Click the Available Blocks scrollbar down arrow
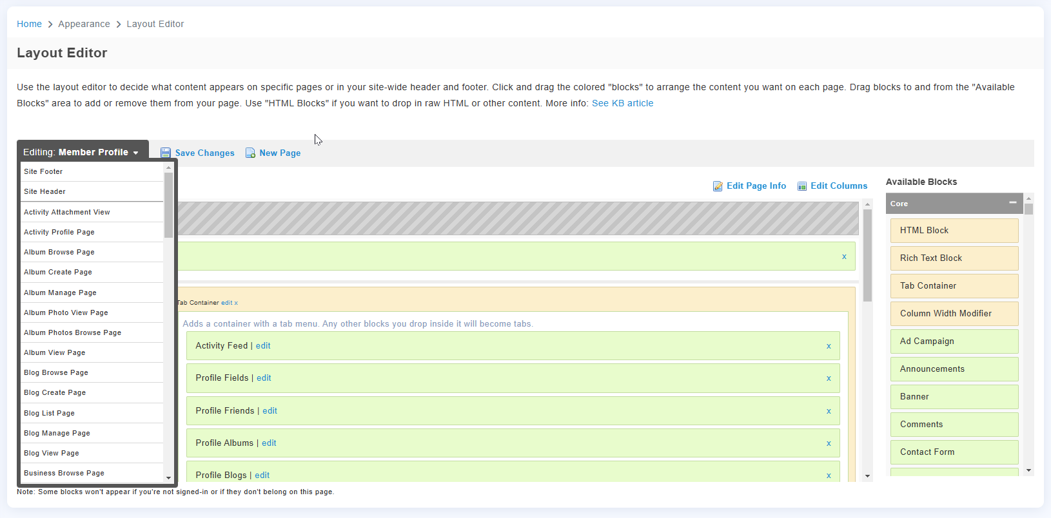 [1029, 471]
